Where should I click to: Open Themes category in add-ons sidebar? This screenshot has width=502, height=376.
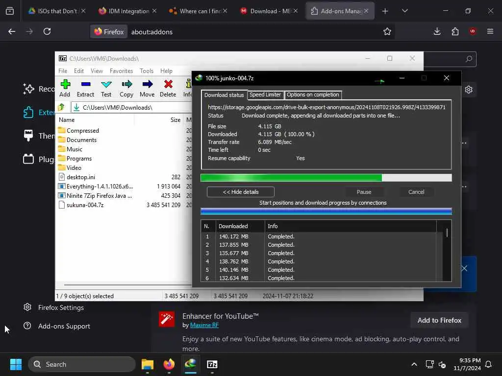pyautogui.click(x=39, y=136)
